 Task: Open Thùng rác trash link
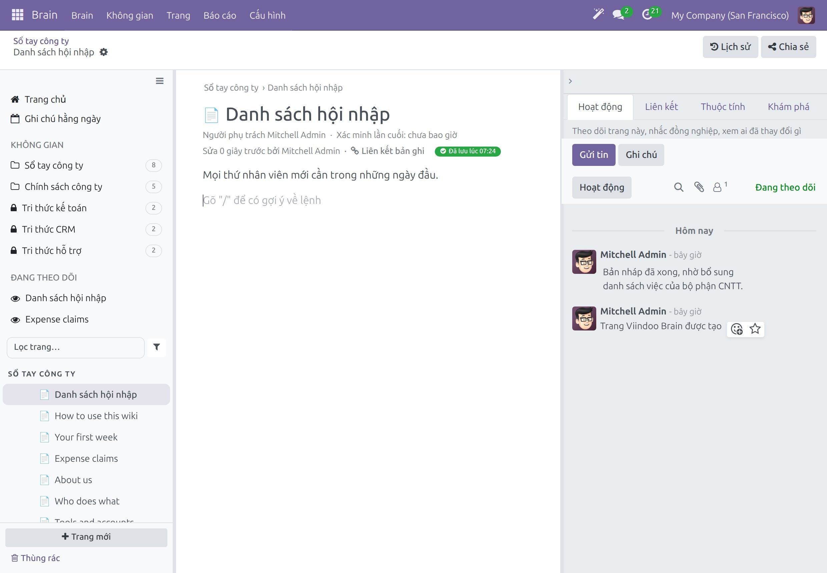(x=35, y=558)
